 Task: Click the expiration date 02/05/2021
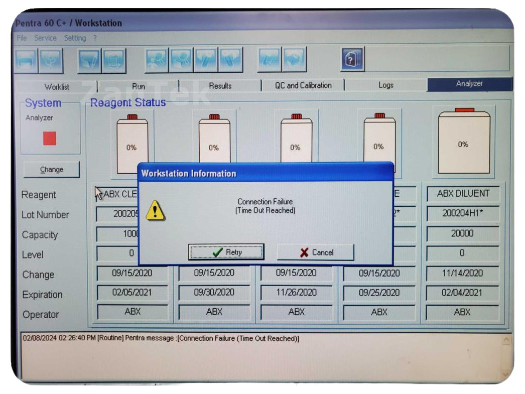(132, 292)
